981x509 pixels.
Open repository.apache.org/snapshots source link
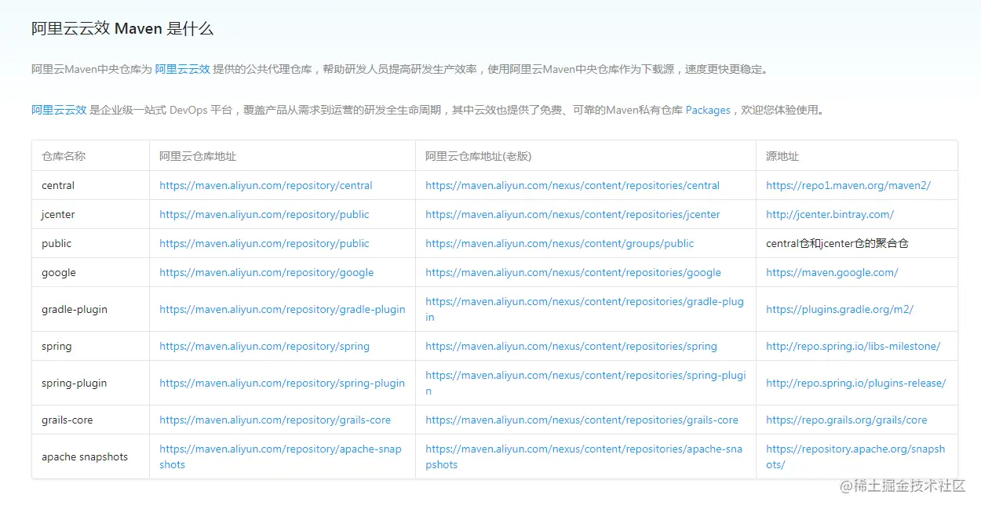click(855, 457)
